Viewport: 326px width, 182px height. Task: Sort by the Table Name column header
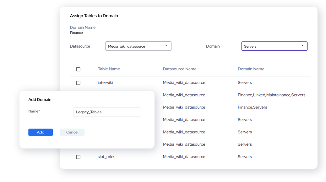(x=109, y=69)
